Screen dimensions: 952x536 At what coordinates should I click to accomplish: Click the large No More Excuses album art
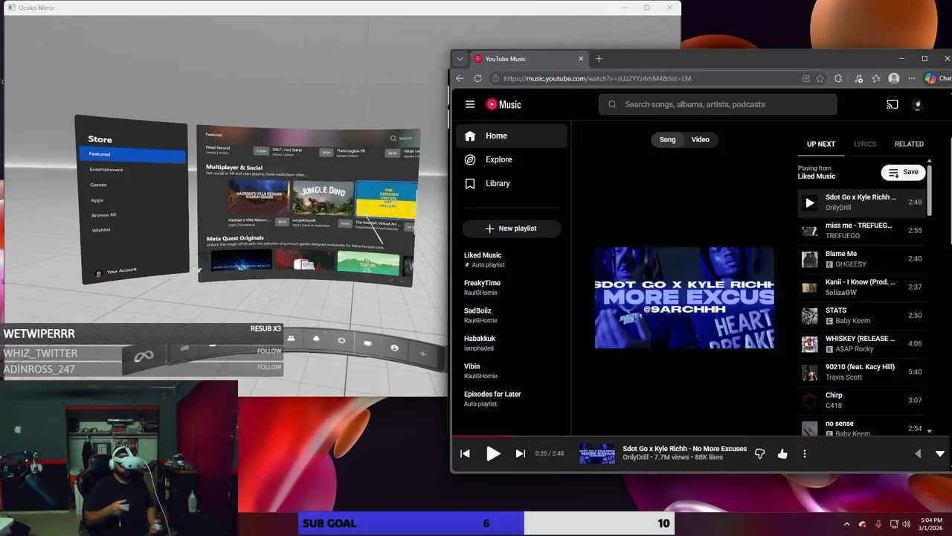tap(684, 298)
